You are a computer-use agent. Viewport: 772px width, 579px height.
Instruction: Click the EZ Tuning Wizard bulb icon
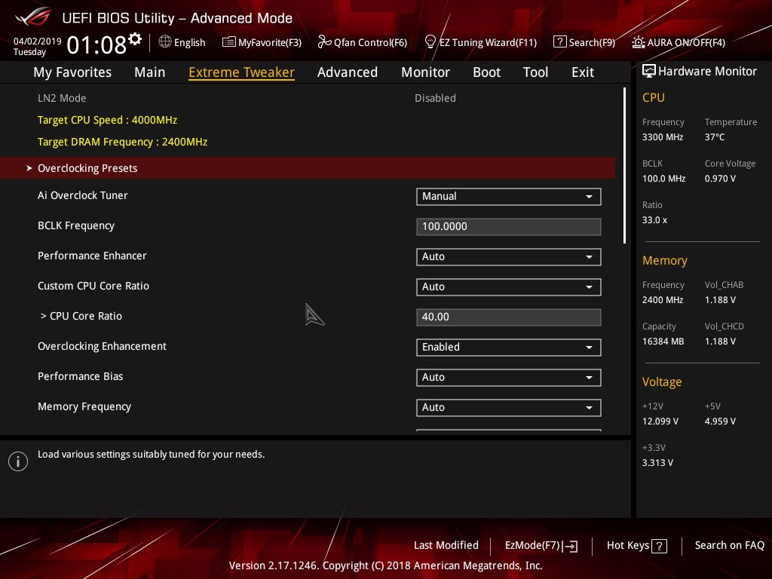pyautogui.click(x=430, y=42)
